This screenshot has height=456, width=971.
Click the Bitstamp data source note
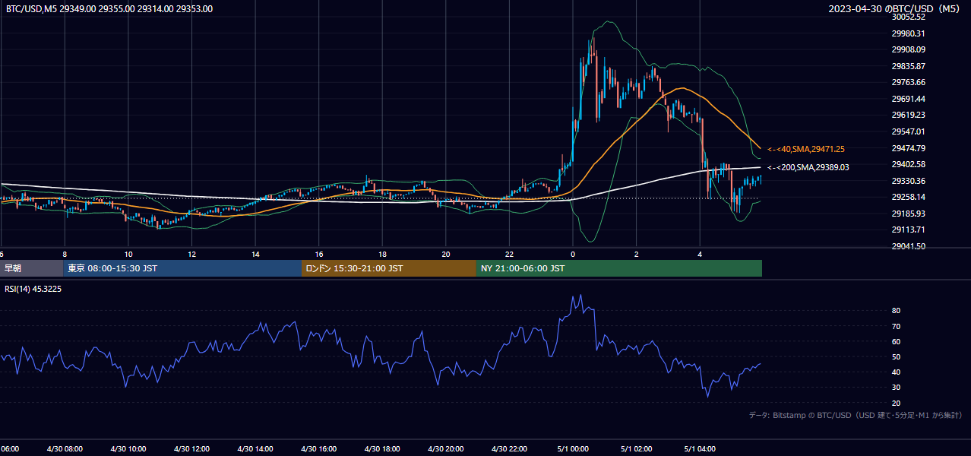pos(856,415)
